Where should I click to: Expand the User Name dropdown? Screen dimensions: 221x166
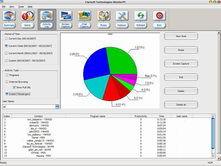tap(57, 107)
